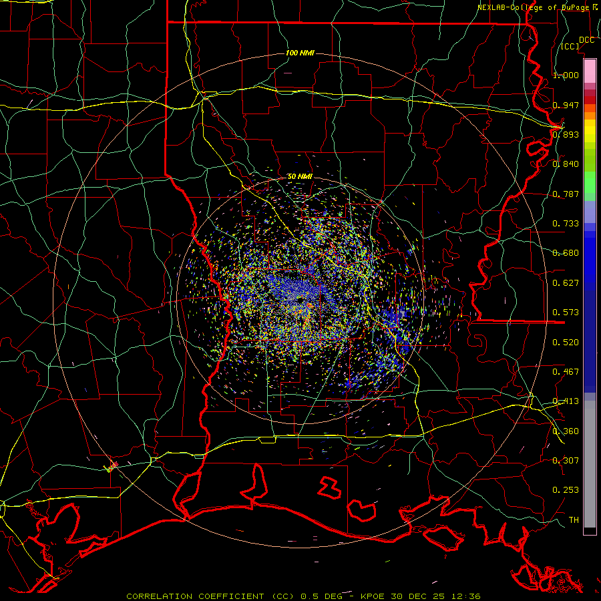The width and height of the screenshot is (601, 601).
Task: Click the 30 DEC 25 date in footer
Action: tap(418, 596)
